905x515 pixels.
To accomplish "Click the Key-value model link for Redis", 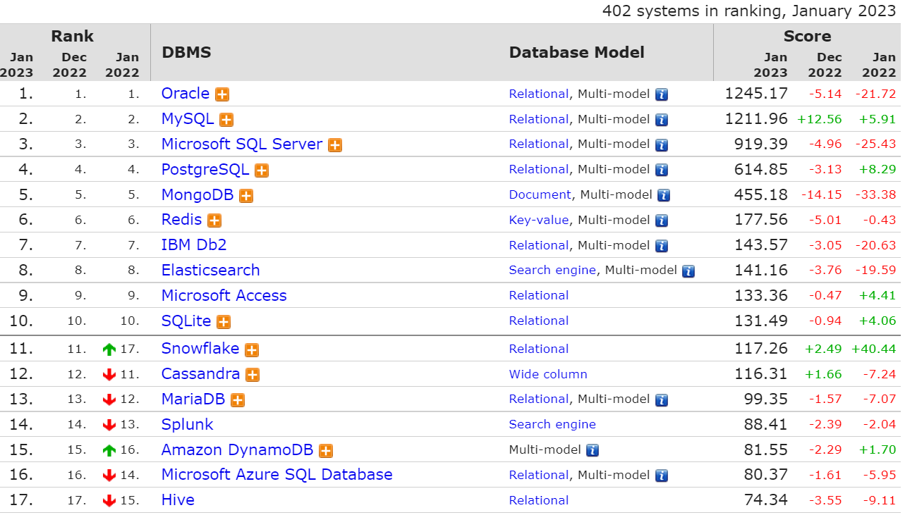I will pos(539,221).
